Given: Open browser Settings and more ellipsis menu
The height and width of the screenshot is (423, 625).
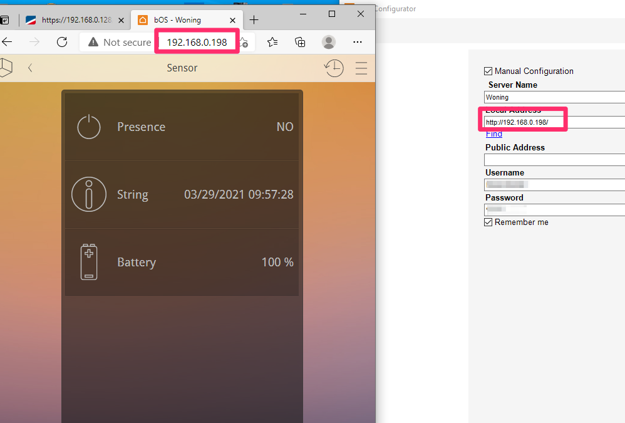Looking at the screenshot, I should tap(358, 42).
